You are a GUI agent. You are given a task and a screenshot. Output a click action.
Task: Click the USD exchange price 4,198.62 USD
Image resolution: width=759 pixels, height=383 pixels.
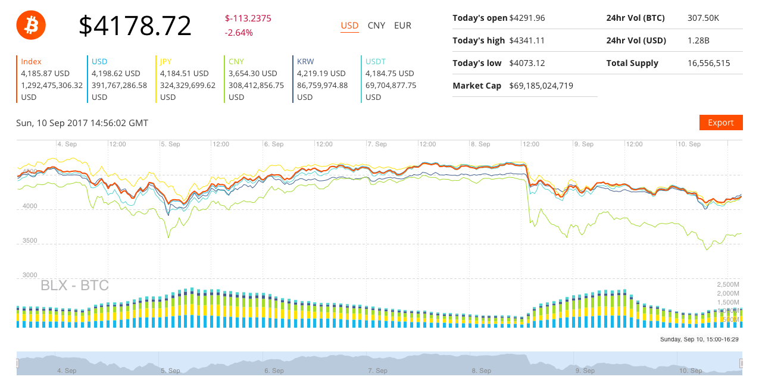(x=116, y=73)
